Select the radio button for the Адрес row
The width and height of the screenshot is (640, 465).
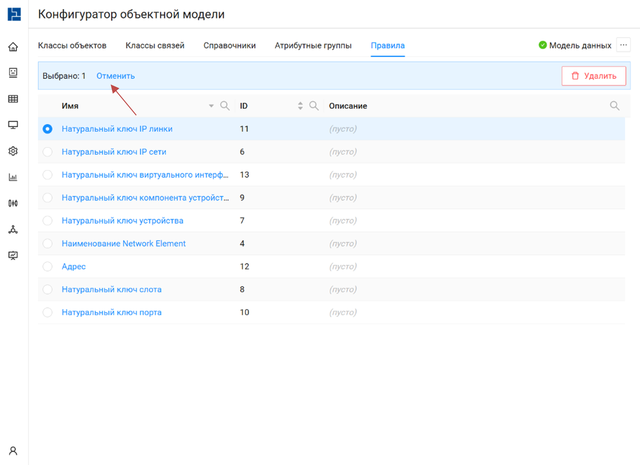click(x=47, y=266)
